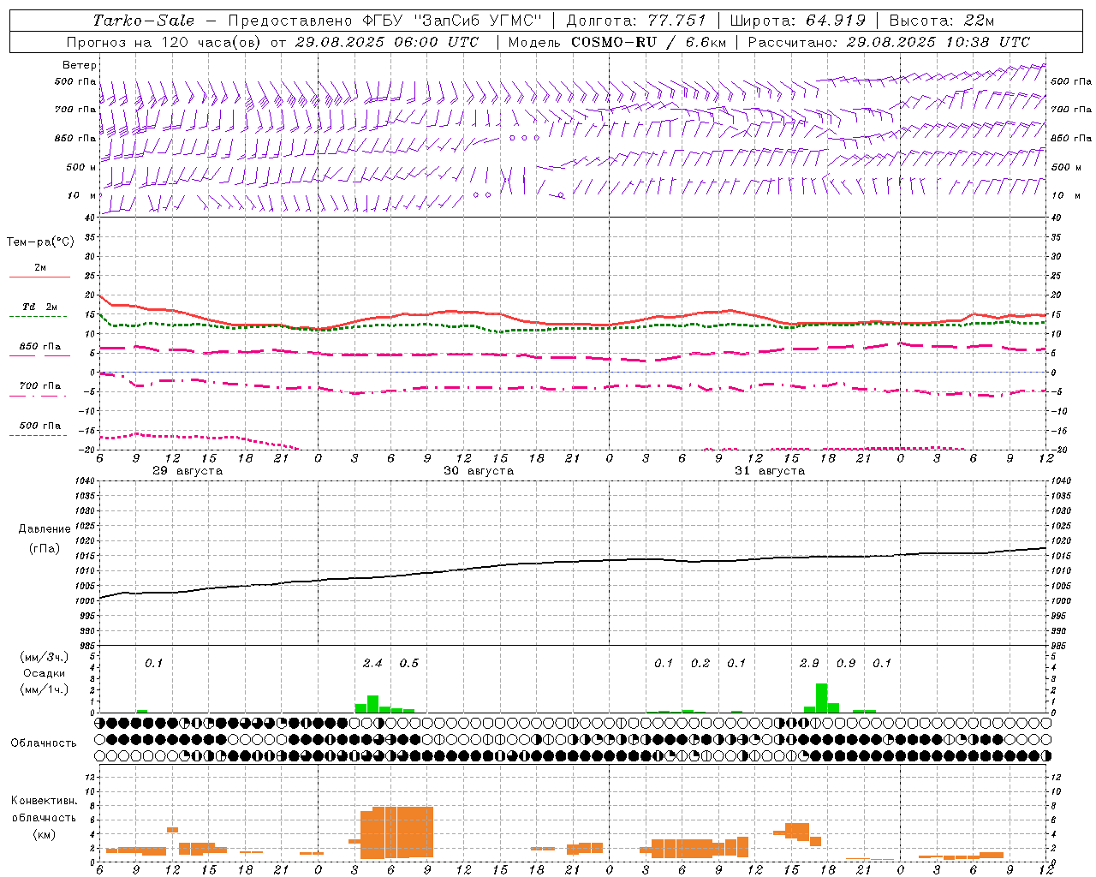The width and height of the screenshot is (1096, 877).
Task: Click the "Модель COSMO-RU / 6.6км" text
Action: click(x=616, y=42)
